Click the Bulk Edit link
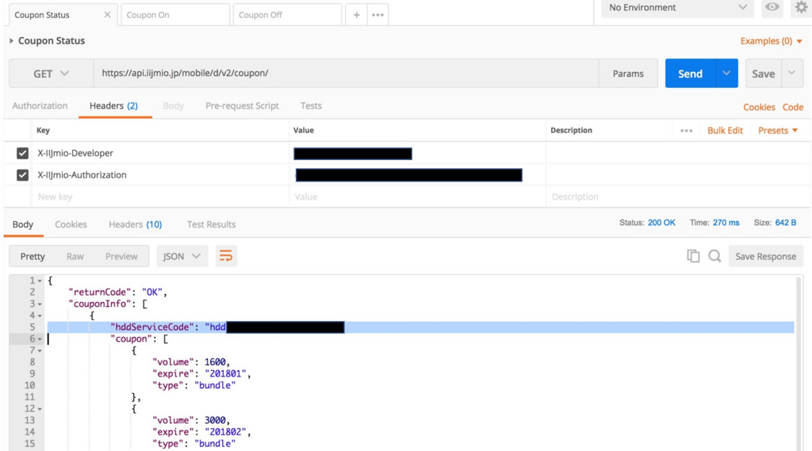The image size is (812, 451). tap(725, 131)
